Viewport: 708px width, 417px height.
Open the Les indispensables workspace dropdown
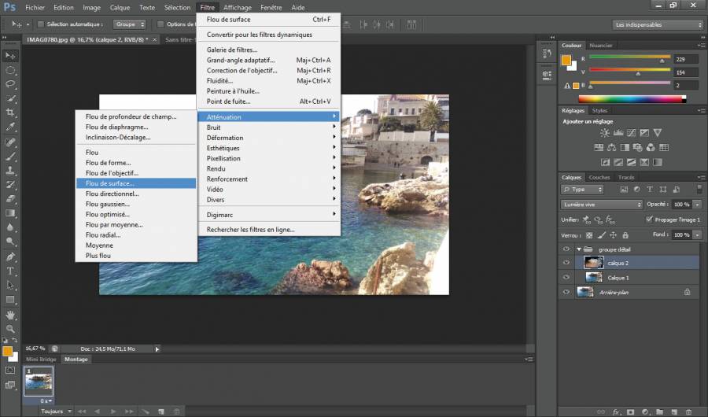coord(658,24)
